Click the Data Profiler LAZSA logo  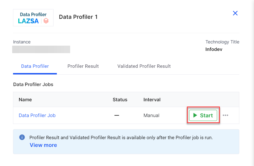pyautogui.click(x=33, y=18)
